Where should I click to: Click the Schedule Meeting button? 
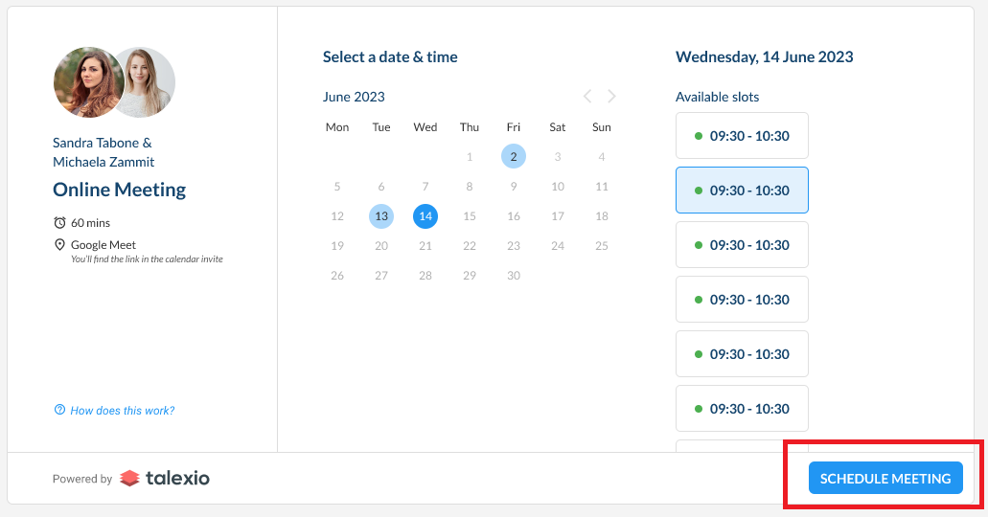tap(885, 478)
